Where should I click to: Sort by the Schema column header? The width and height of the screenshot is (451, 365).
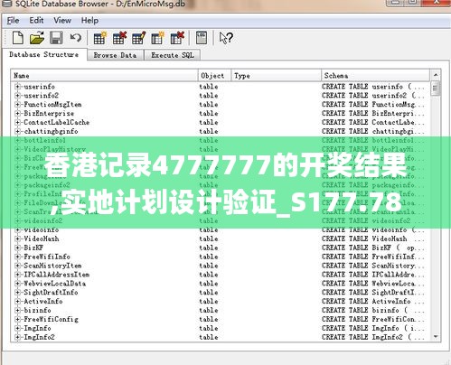tap(376, 76)
